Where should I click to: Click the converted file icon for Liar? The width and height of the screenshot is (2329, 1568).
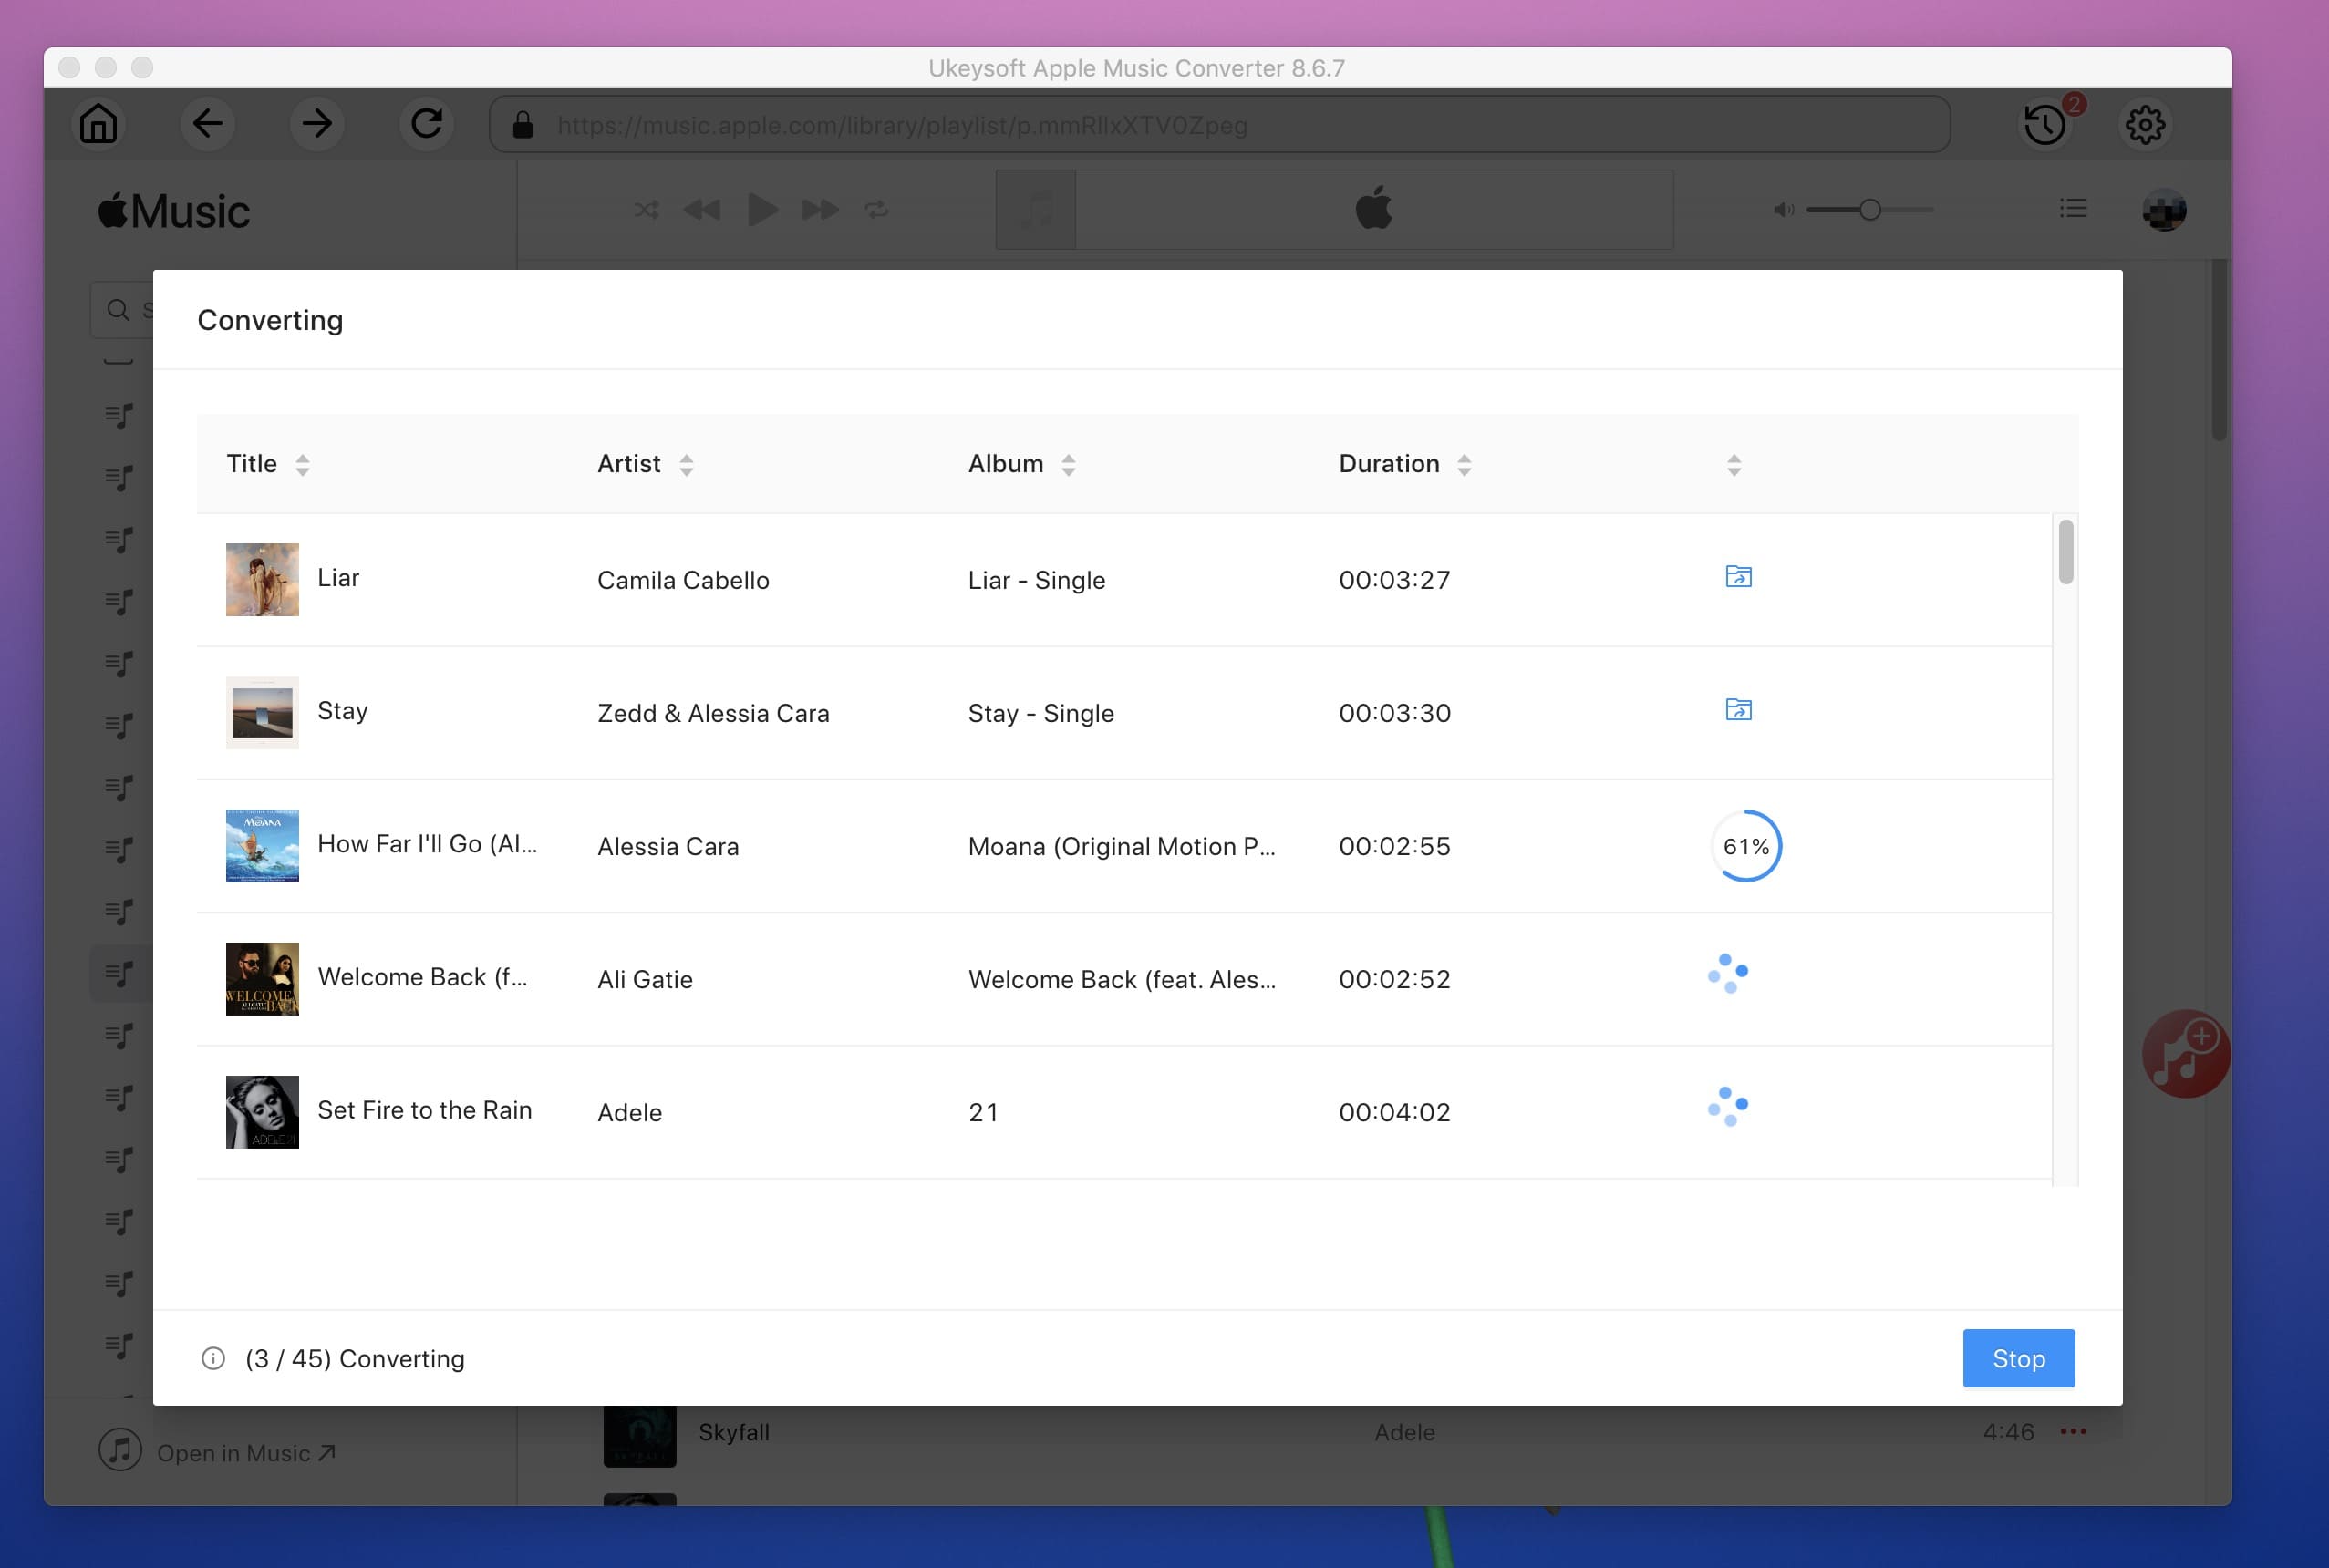click(x=1737, y=574)
